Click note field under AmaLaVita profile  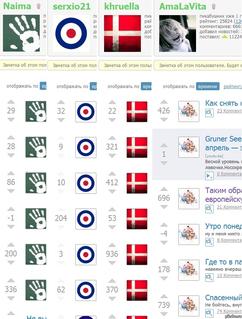[x=198, y=65]
